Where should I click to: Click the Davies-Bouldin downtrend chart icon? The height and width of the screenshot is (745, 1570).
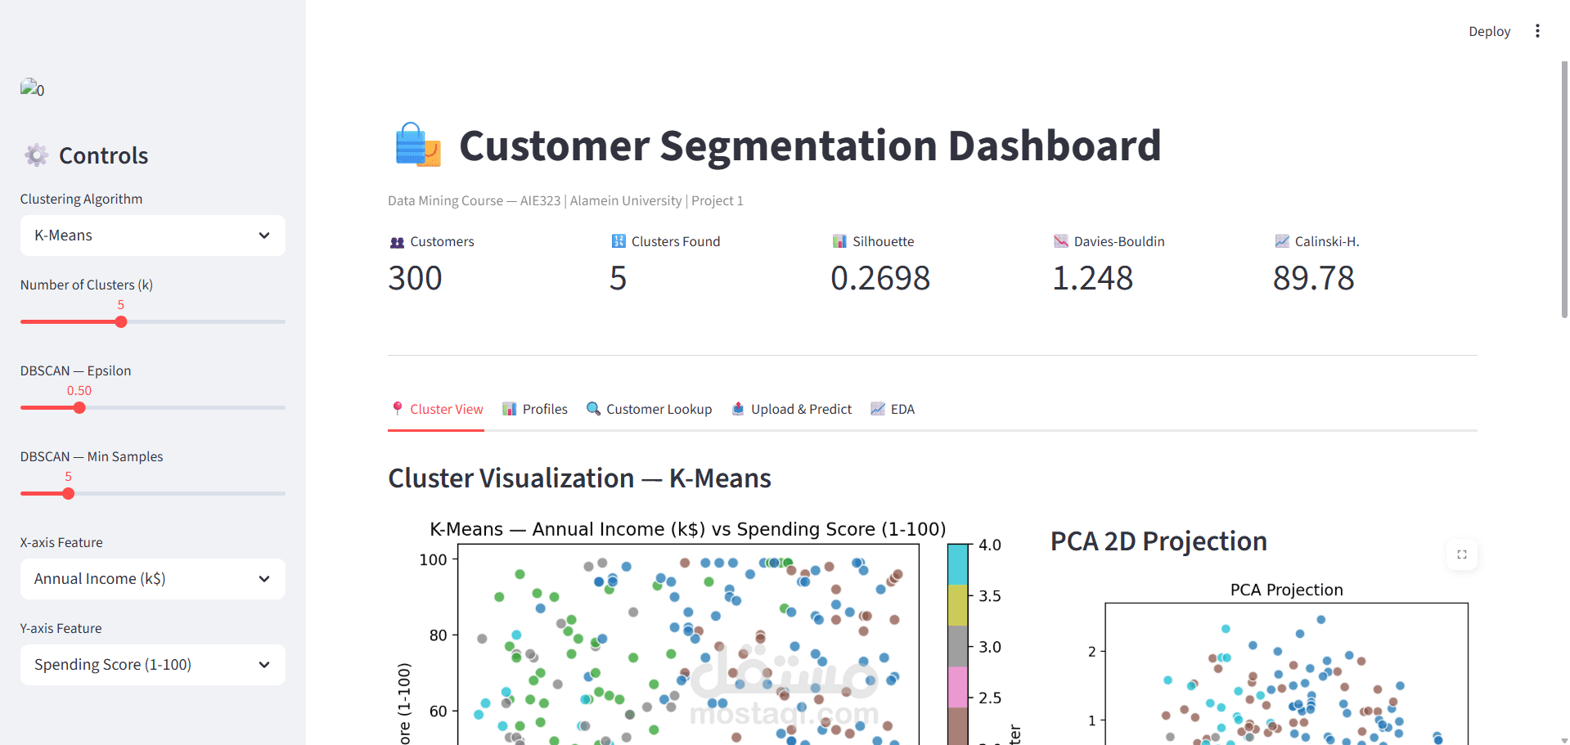tap(1060, 241)
